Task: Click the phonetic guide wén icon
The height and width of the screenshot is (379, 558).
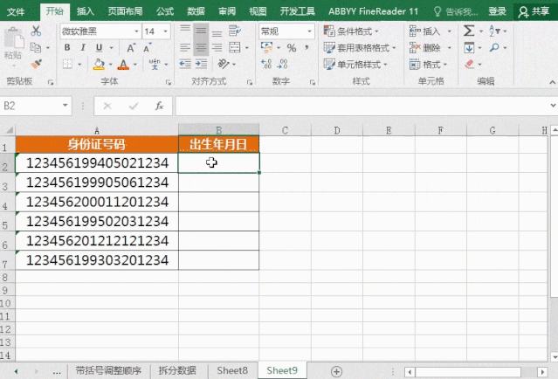Action: [x=155, y=65]
